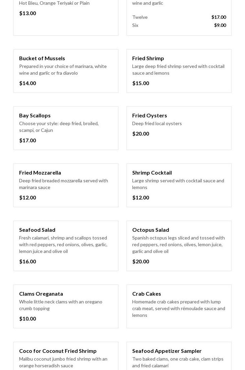
Task: Select the Fried Shrimp menu item
Action: [x=148, y=58]
